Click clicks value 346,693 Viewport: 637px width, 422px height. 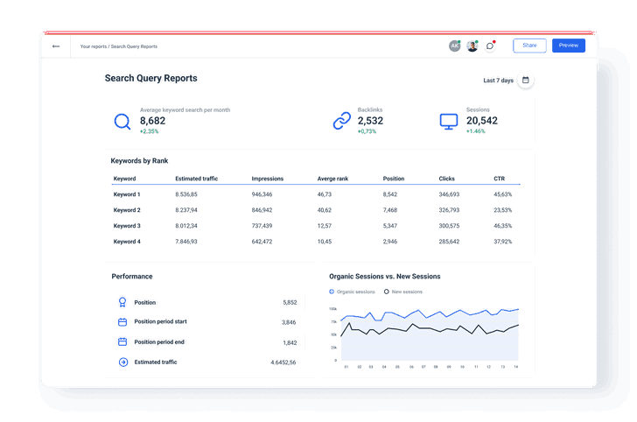449,194
